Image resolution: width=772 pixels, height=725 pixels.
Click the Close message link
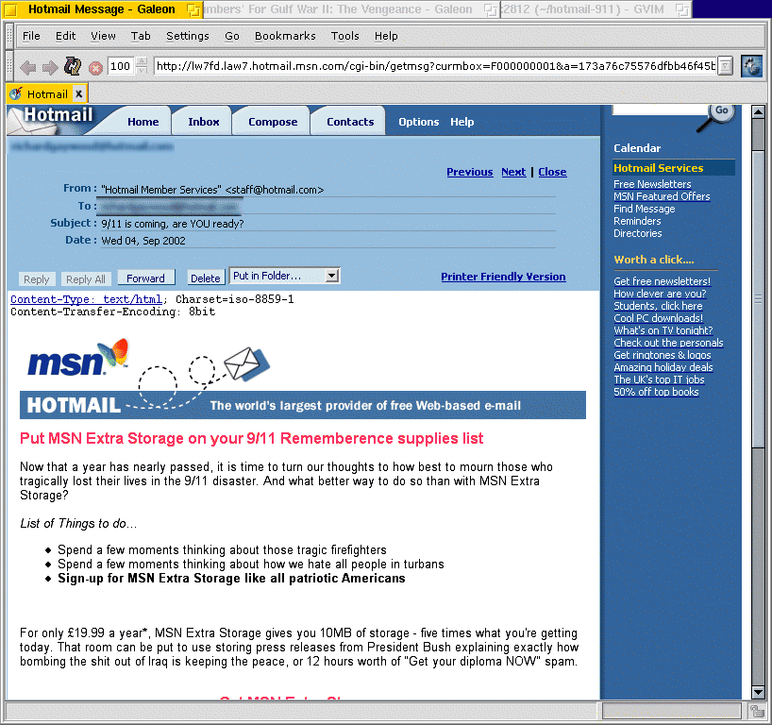(x=552, y=172)
